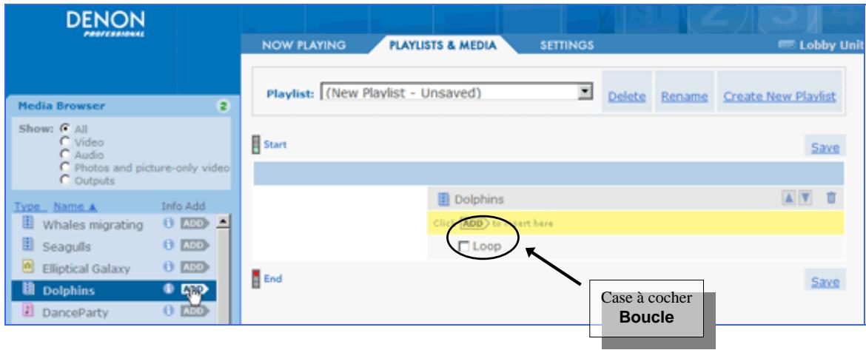Image resolution: width=866 pixels, height=350 pixels.
Task: Click the video type icon for Whales migrating
Action: (27, 223)
